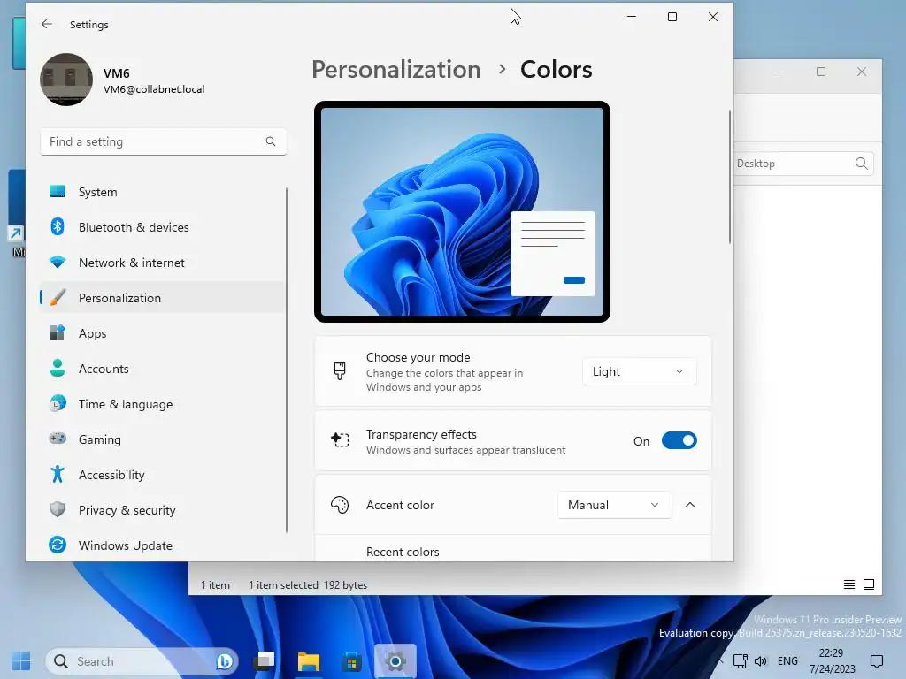Screen dimensions: 906x679
Task: Switch File Explorer to details view
Action: point(848,584)
